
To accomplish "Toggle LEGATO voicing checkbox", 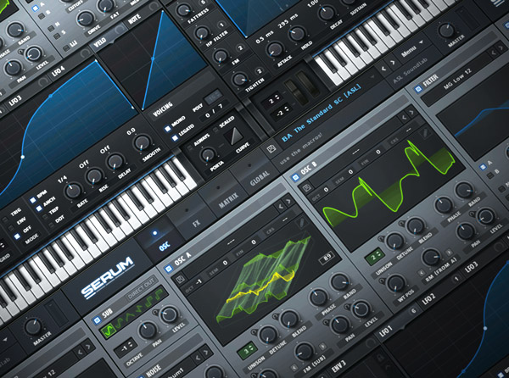I will [175, 138].
